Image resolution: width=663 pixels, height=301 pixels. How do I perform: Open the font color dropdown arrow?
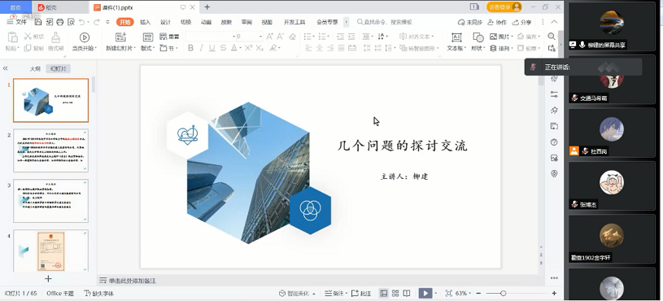click(240, 49)
